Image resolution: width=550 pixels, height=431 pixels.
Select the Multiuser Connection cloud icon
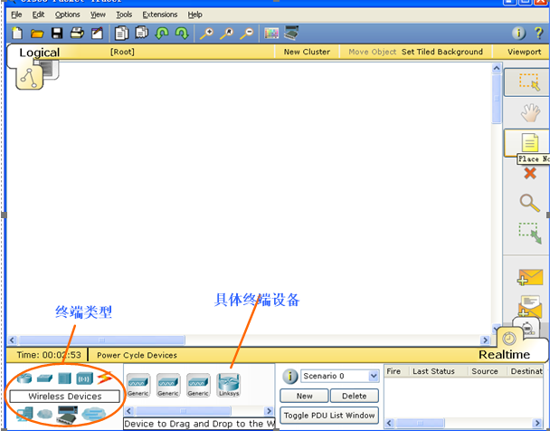click(x=94, y=415)
